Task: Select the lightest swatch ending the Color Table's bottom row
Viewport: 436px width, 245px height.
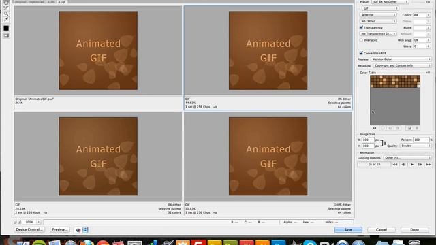Action: (x=418, y=86)
